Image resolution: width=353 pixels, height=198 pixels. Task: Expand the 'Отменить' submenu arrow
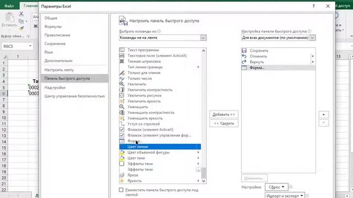tap(313, 56)
